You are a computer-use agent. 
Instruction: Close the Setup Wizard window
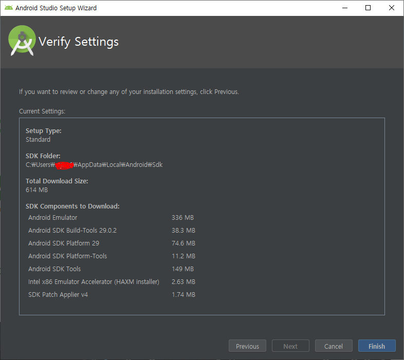pos(391,8)
